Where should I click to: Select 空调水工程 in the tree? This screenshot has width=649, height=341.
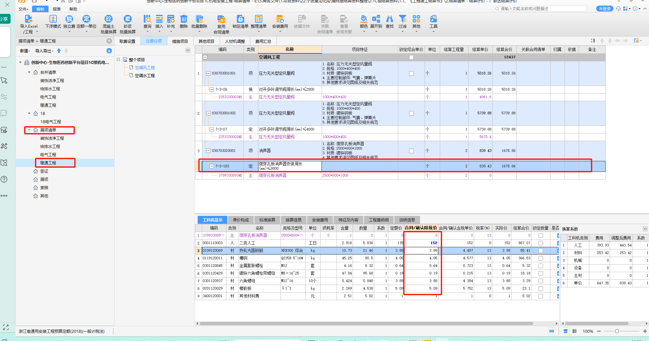[x=145, y=75]
